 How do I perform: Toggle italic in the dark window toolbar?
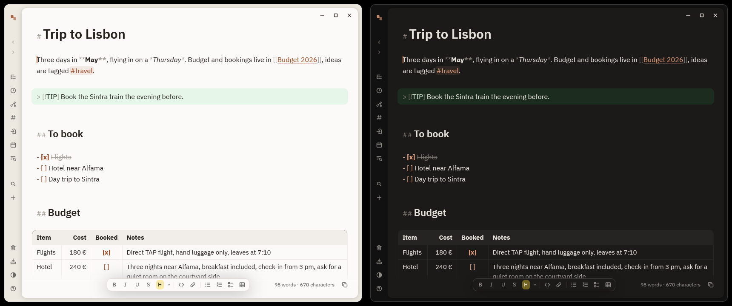coord(492,285)
